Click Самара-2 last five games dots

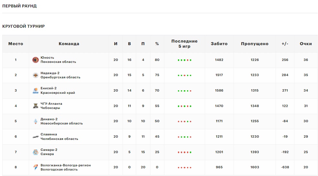point(184,152)
